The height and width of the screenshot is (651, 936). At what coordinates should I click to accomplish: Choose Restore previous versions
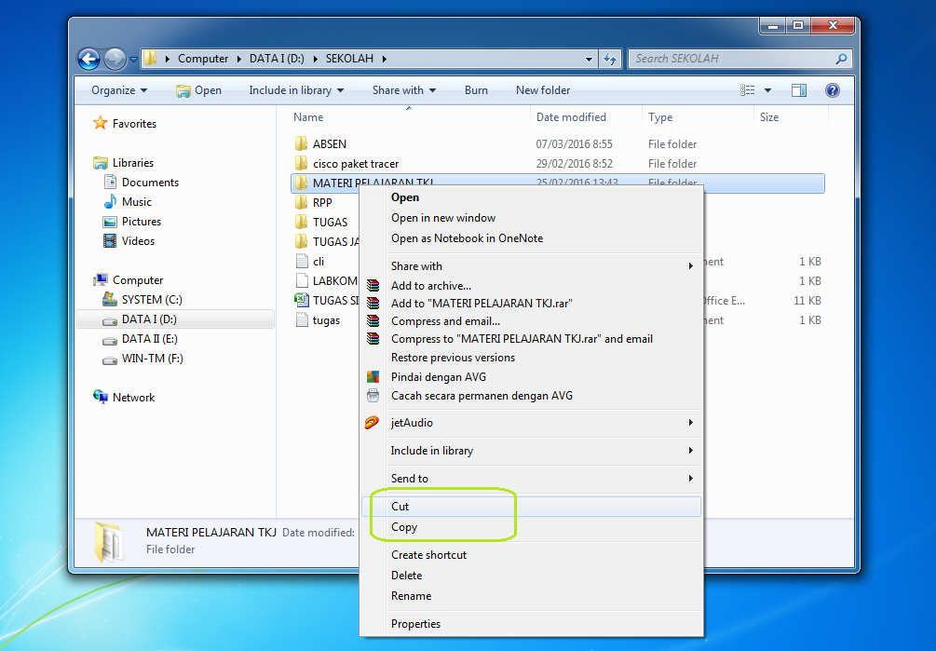click(x=531, y=358)
